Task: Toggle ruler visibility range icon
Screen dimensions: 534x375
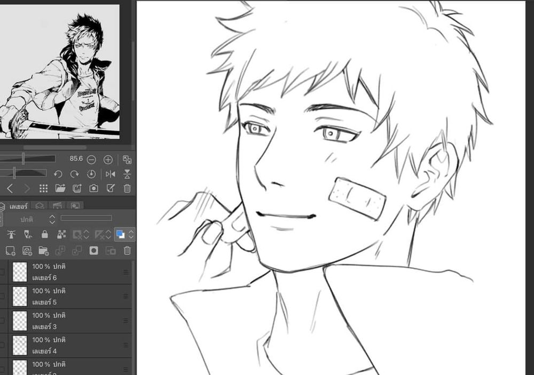Action: pyautogui.click(x=99, y=235)
